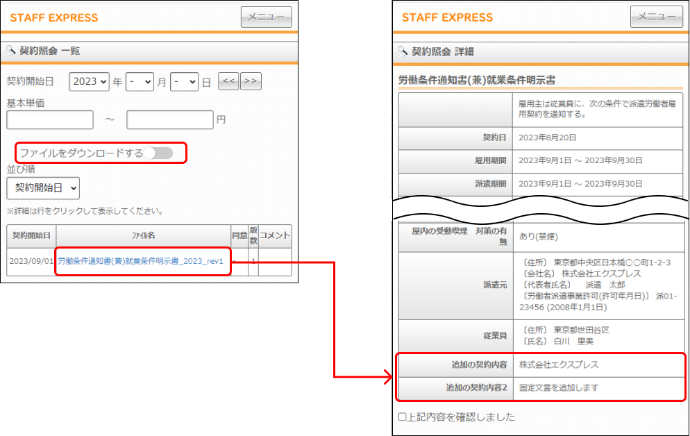Screen dimensions: 690x436
Task: Check the 上記内容を確認しました checkbox
Action: coord(403,417)
